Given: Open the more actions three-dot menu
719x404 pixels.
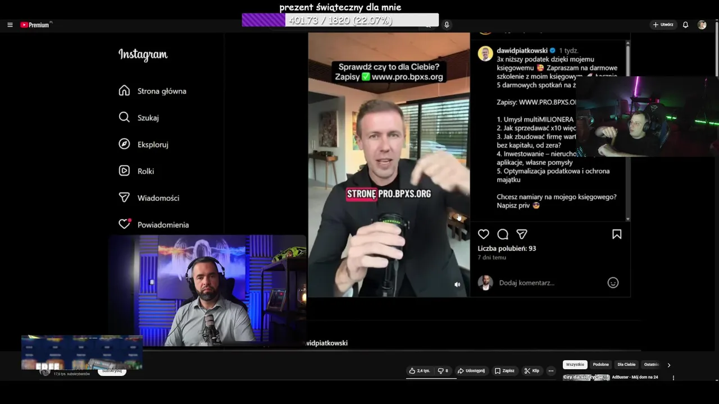Looking at the screenshot, I should [551, 371].
